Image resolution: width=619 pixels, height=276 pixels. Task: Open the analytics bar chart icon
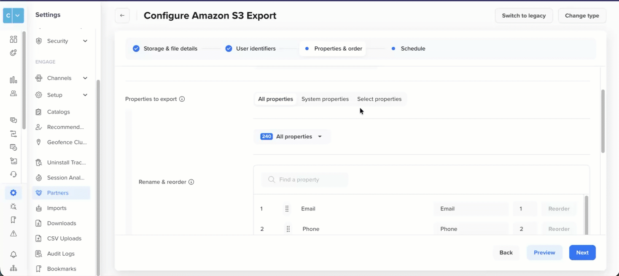pos(13,79)
